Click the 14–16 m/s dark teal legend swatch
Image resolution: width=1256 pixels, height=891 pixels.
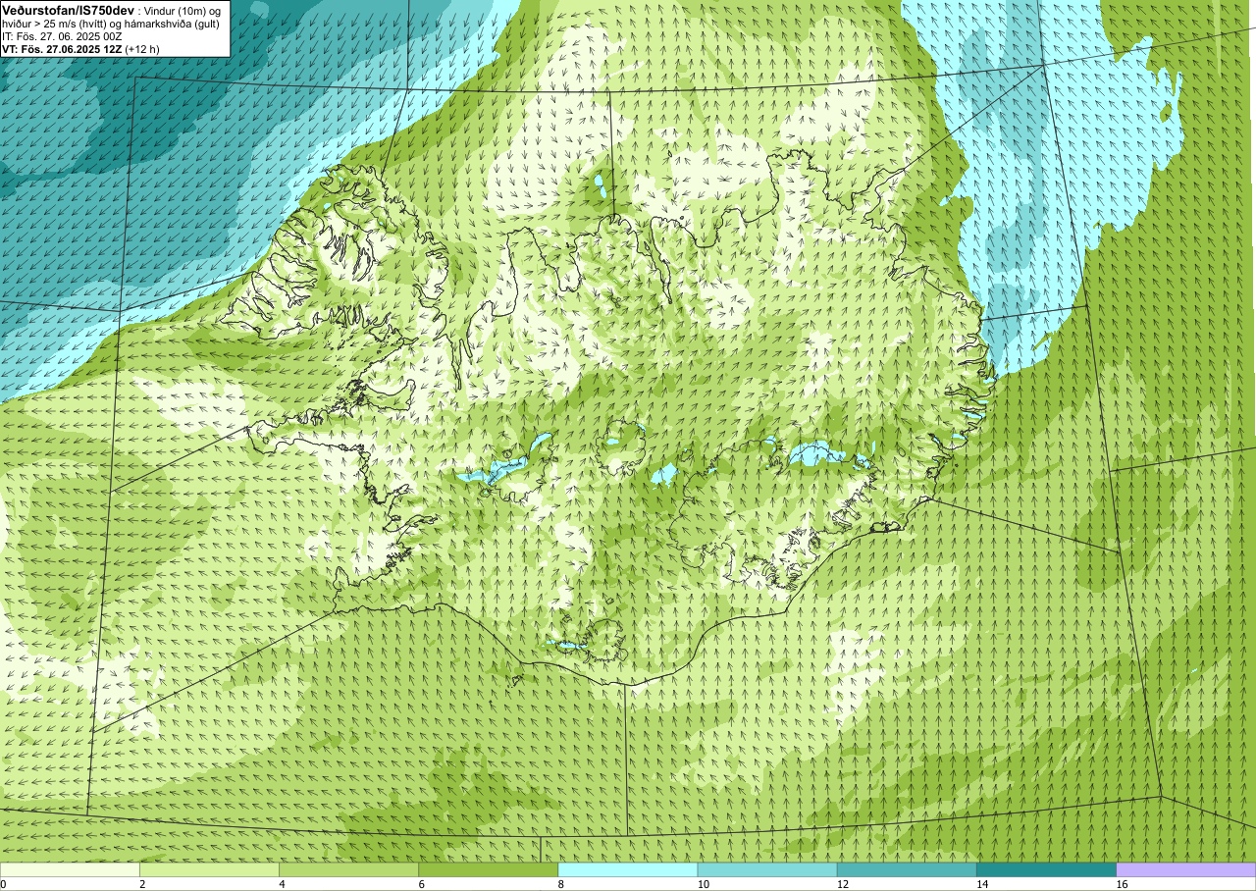(1046, 869)
